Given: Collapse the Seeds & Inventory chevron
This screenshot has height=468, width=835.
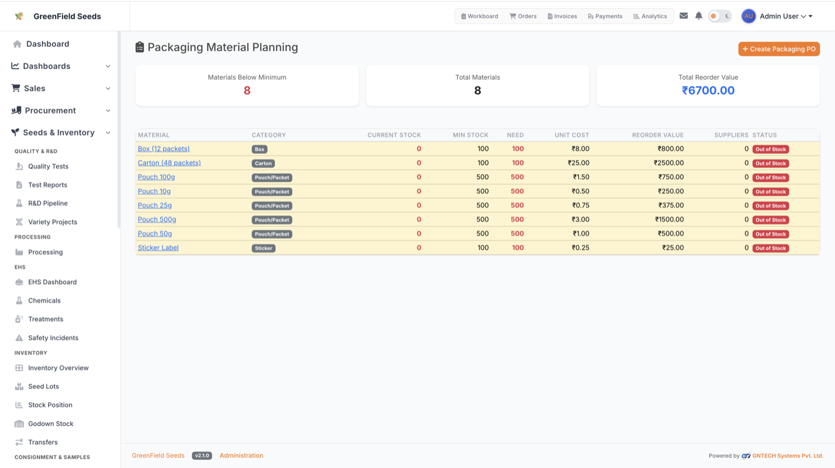Looking at the screenshot, I should [x=108, y=132].
